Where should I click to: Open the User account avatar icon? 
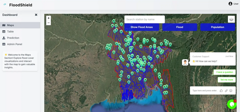[x=230, y=4]
